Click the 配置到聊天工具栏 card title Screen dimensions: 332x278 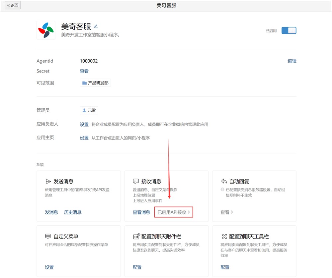point(249,236)
